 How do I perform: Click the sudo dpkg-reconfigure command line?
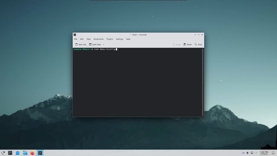point(95,49)
